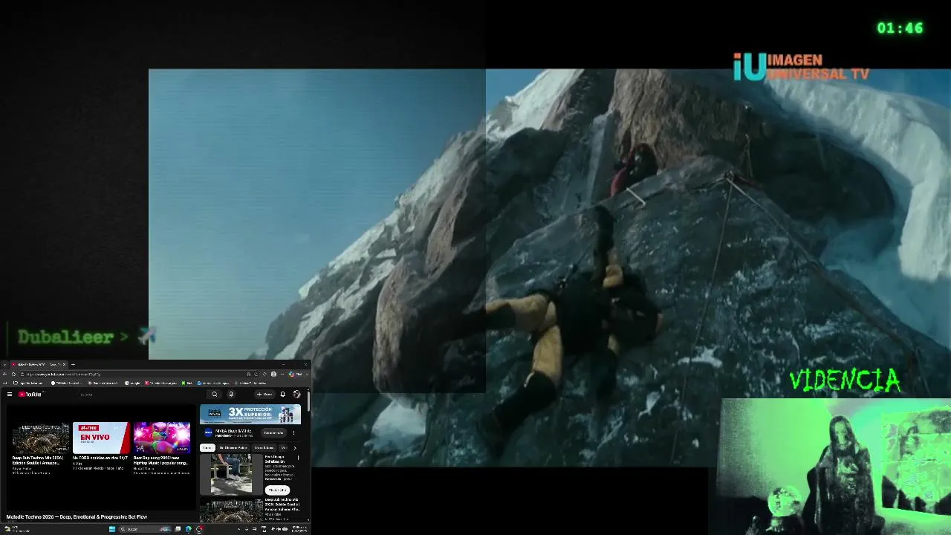Open the browser settings three-dot menu
The height and width of the screenshot is (535, 951).
click(x=282, y=374)
